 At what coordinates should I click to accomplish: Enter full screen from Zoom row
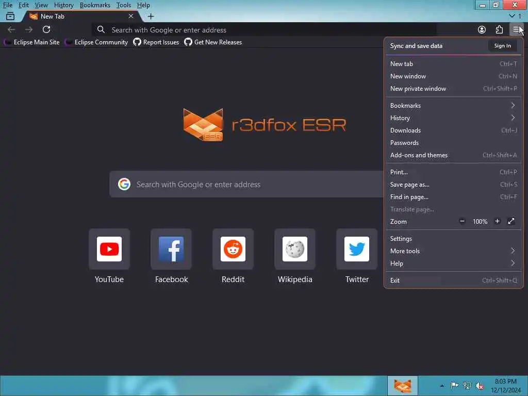[511, 221]
